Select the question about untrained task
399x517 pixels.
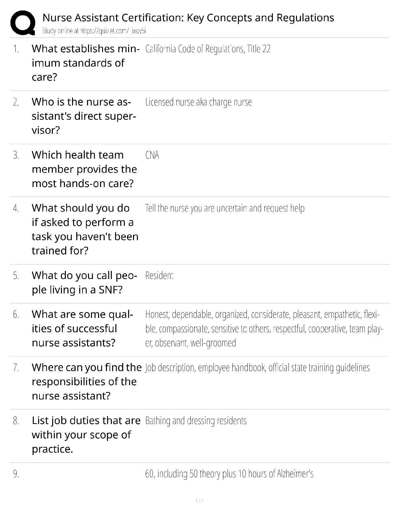85,229
